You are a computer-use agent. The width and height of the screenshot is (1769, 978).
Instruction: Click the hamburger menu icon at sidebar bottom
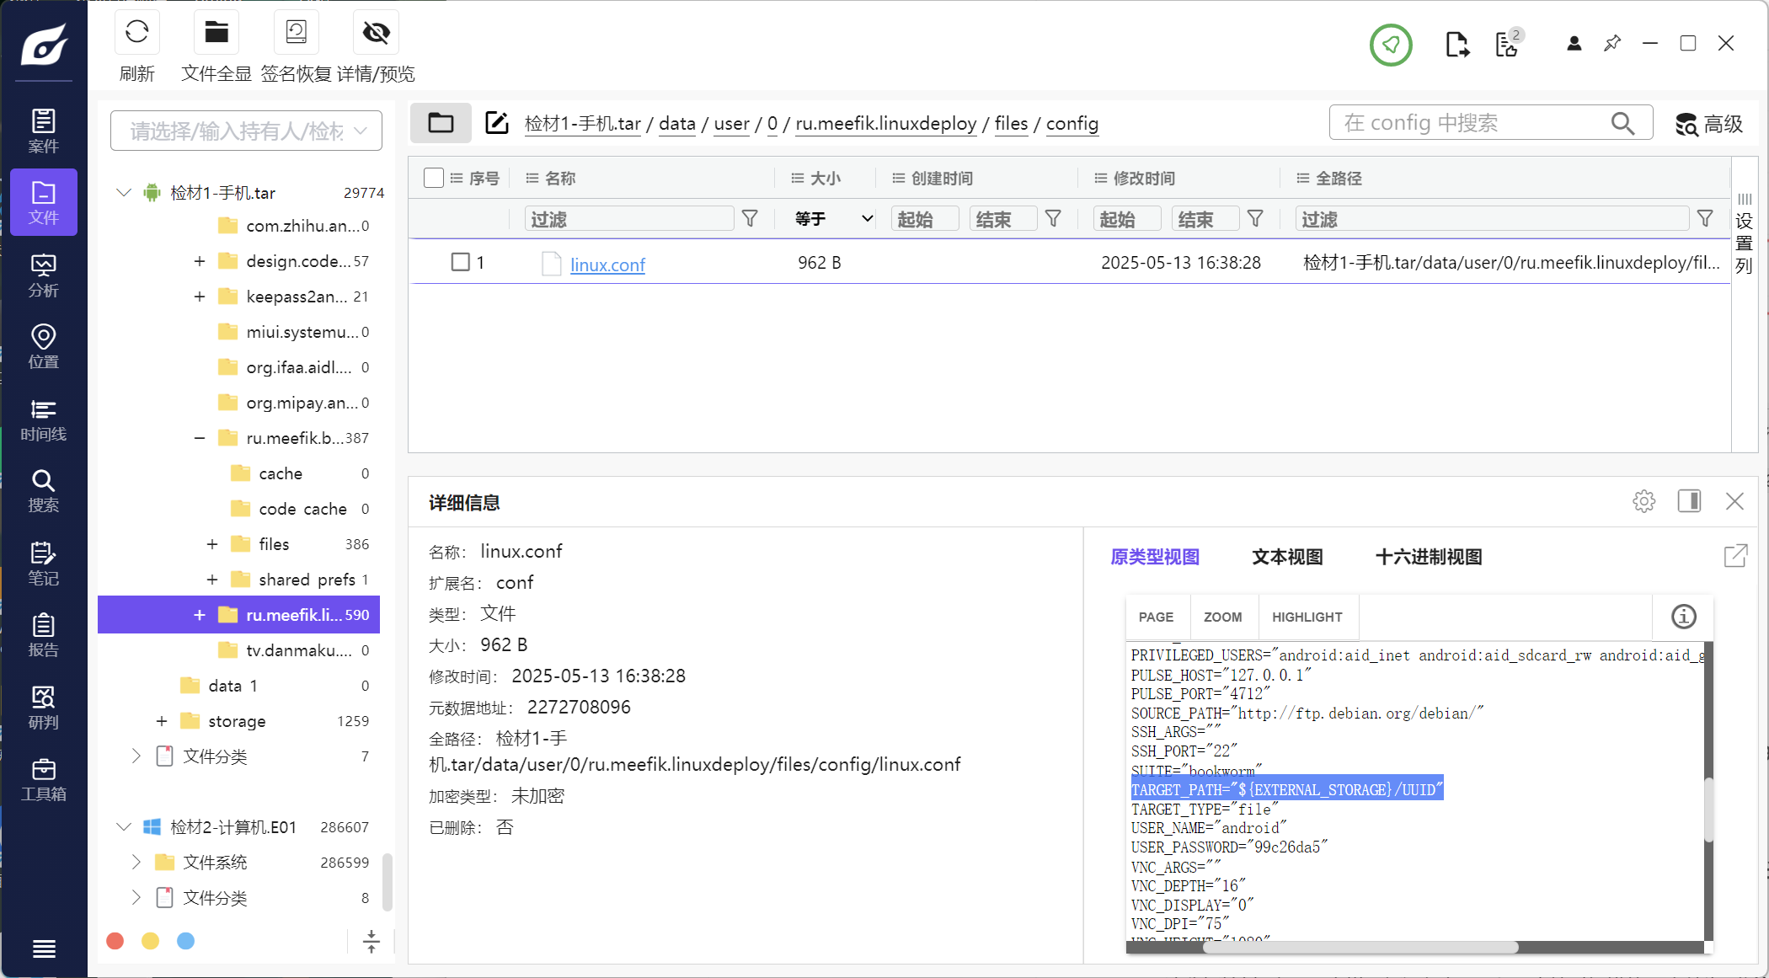coord(44,949)
